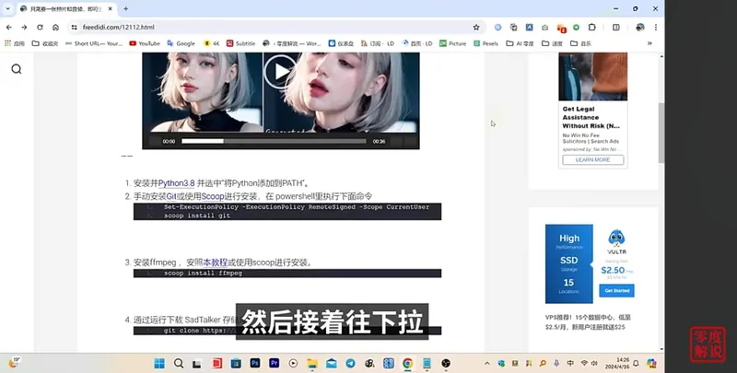Open the notification bell in taskbar
Image resolution: width=737 pixels, height=373 pixels.
[x=636, y=363]
